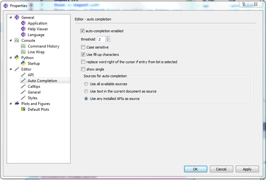Click the Help Viewer item icon
The width and height of the screenshot is (266, 180).
(x=23, y=29)
